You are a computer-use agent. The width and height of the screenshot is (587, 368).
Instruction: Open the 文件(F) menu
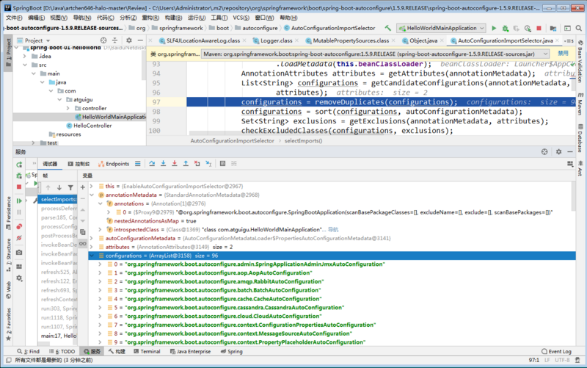point(14,18)
